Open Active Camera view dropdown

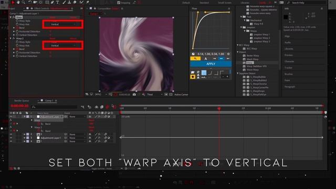[181, 94]
